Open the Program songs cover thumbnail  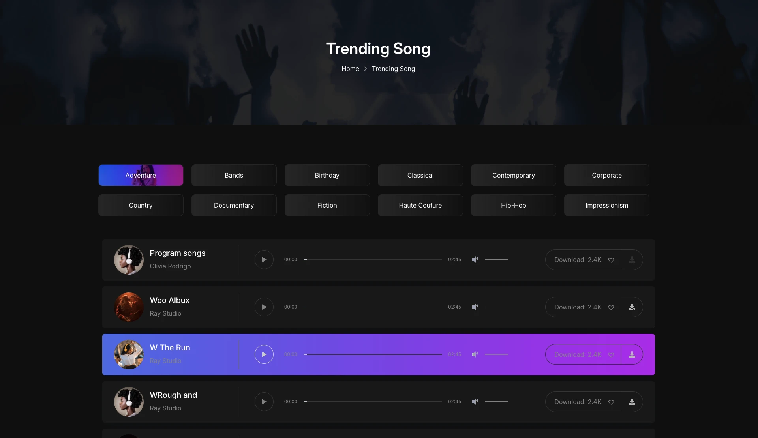pos(129,260)
